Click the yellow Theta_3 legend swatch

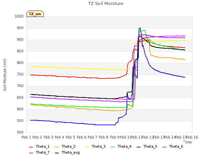tap(87, 147)
